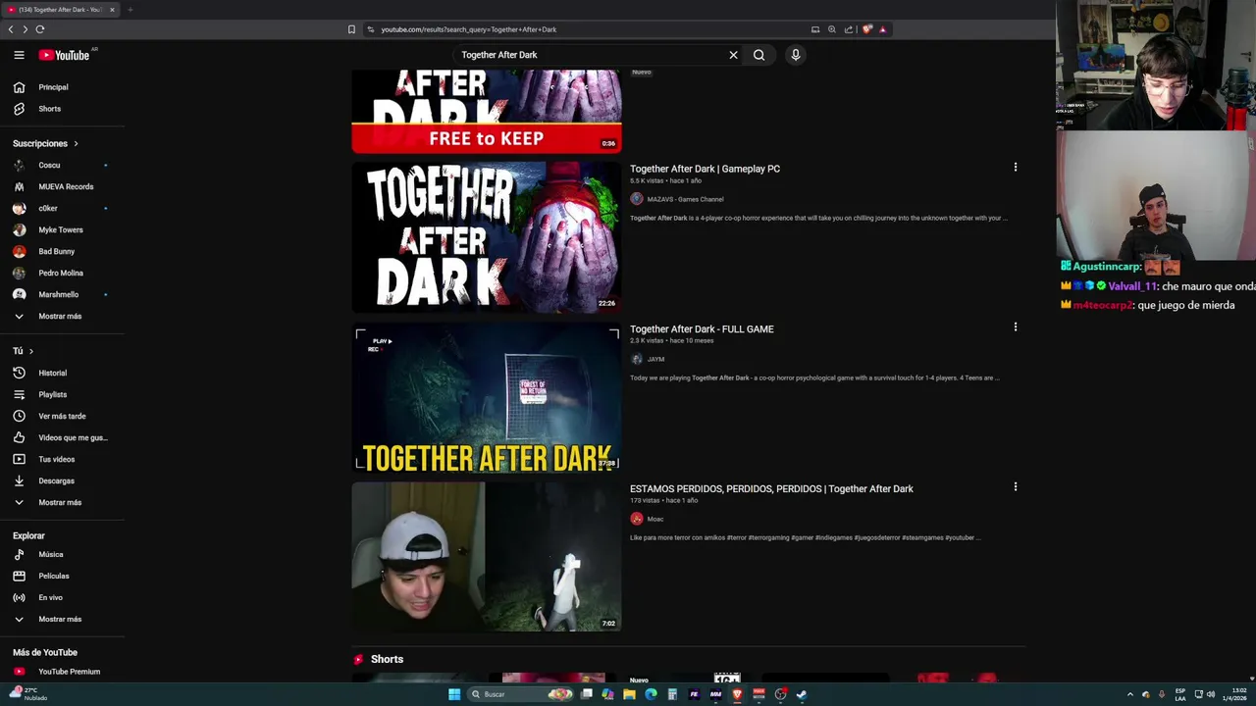Open the Windows Start menu
The image size is (1256, 706).
454,694
